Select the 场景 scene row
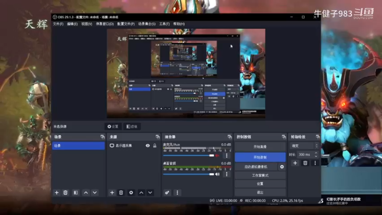This screenshot has height=215, width=382. click(x=78, y=146)
